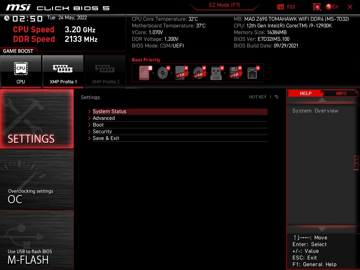The height and width of the screenshot is (270, 360).
Task: Select the network boot device icon
Action: coord(253,73)
